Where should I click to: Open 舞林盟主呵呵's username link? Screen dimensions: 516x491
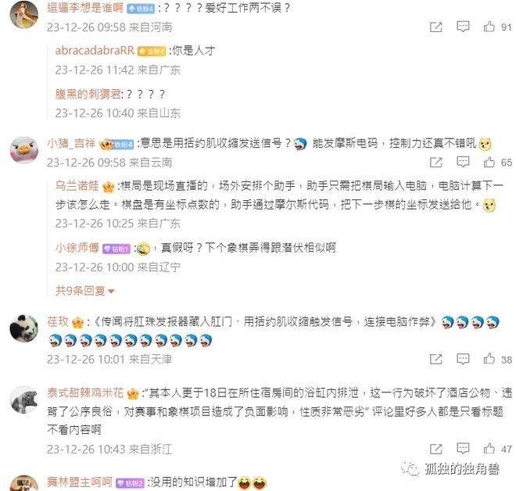tap(80, 482)
